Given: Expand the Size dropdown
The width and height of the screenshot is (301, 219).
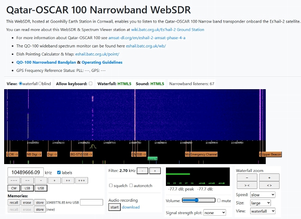Looking at the screenshot, I should (263, 203).
